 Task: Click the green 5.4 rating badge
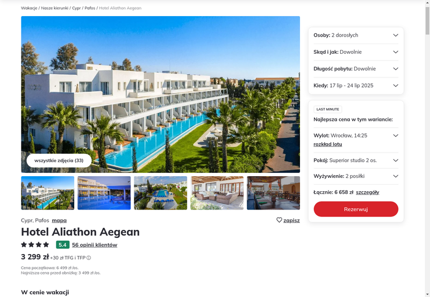[62, 245]
